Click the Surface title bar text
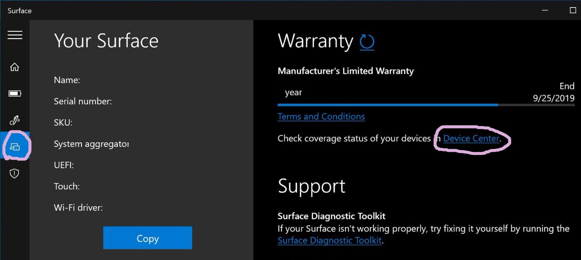Viewport: 581px width, 260px height. point(19,11)
